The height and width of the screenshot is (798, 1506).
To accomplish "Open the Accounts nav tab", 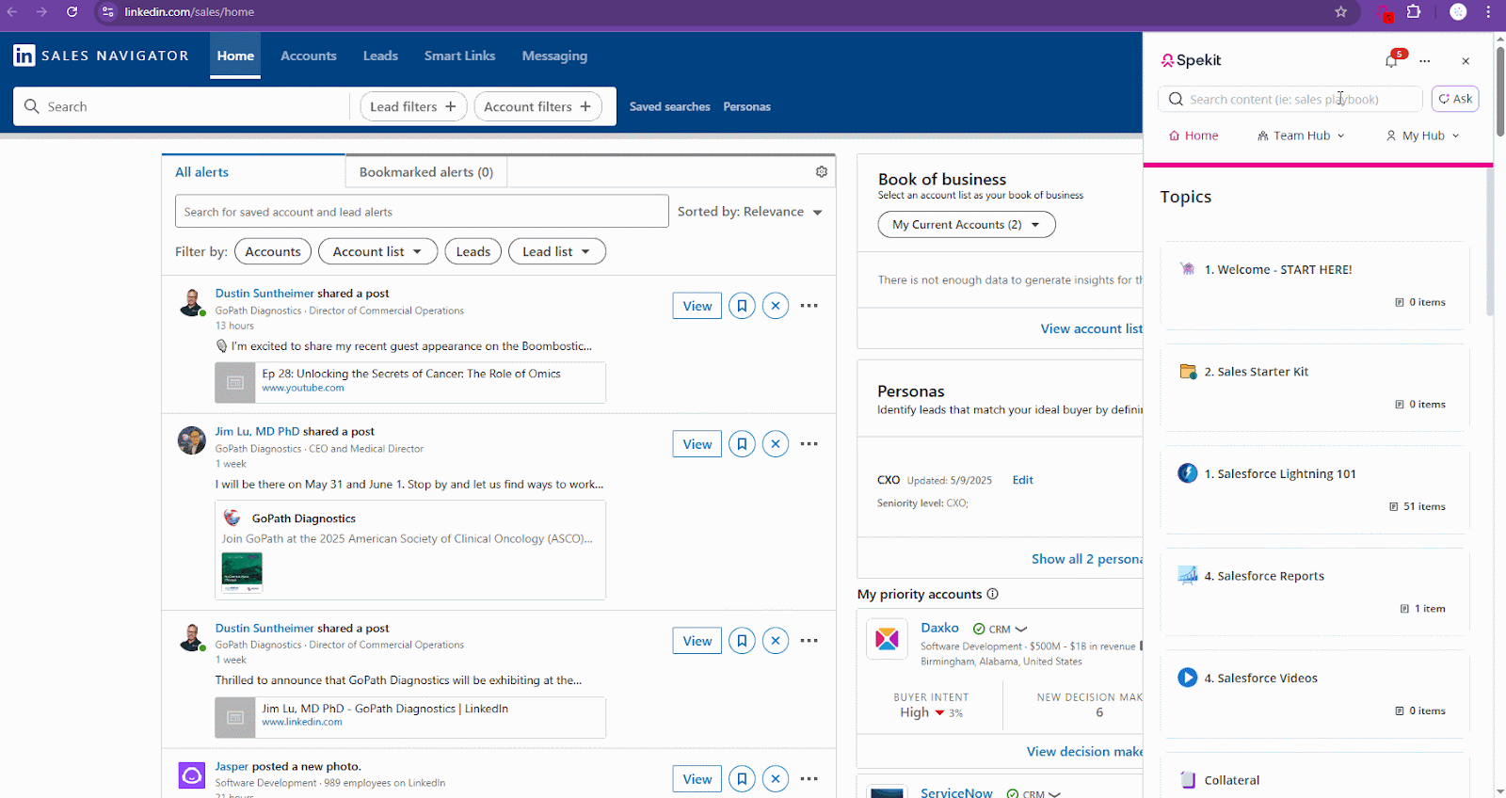I will coord(309,56).
